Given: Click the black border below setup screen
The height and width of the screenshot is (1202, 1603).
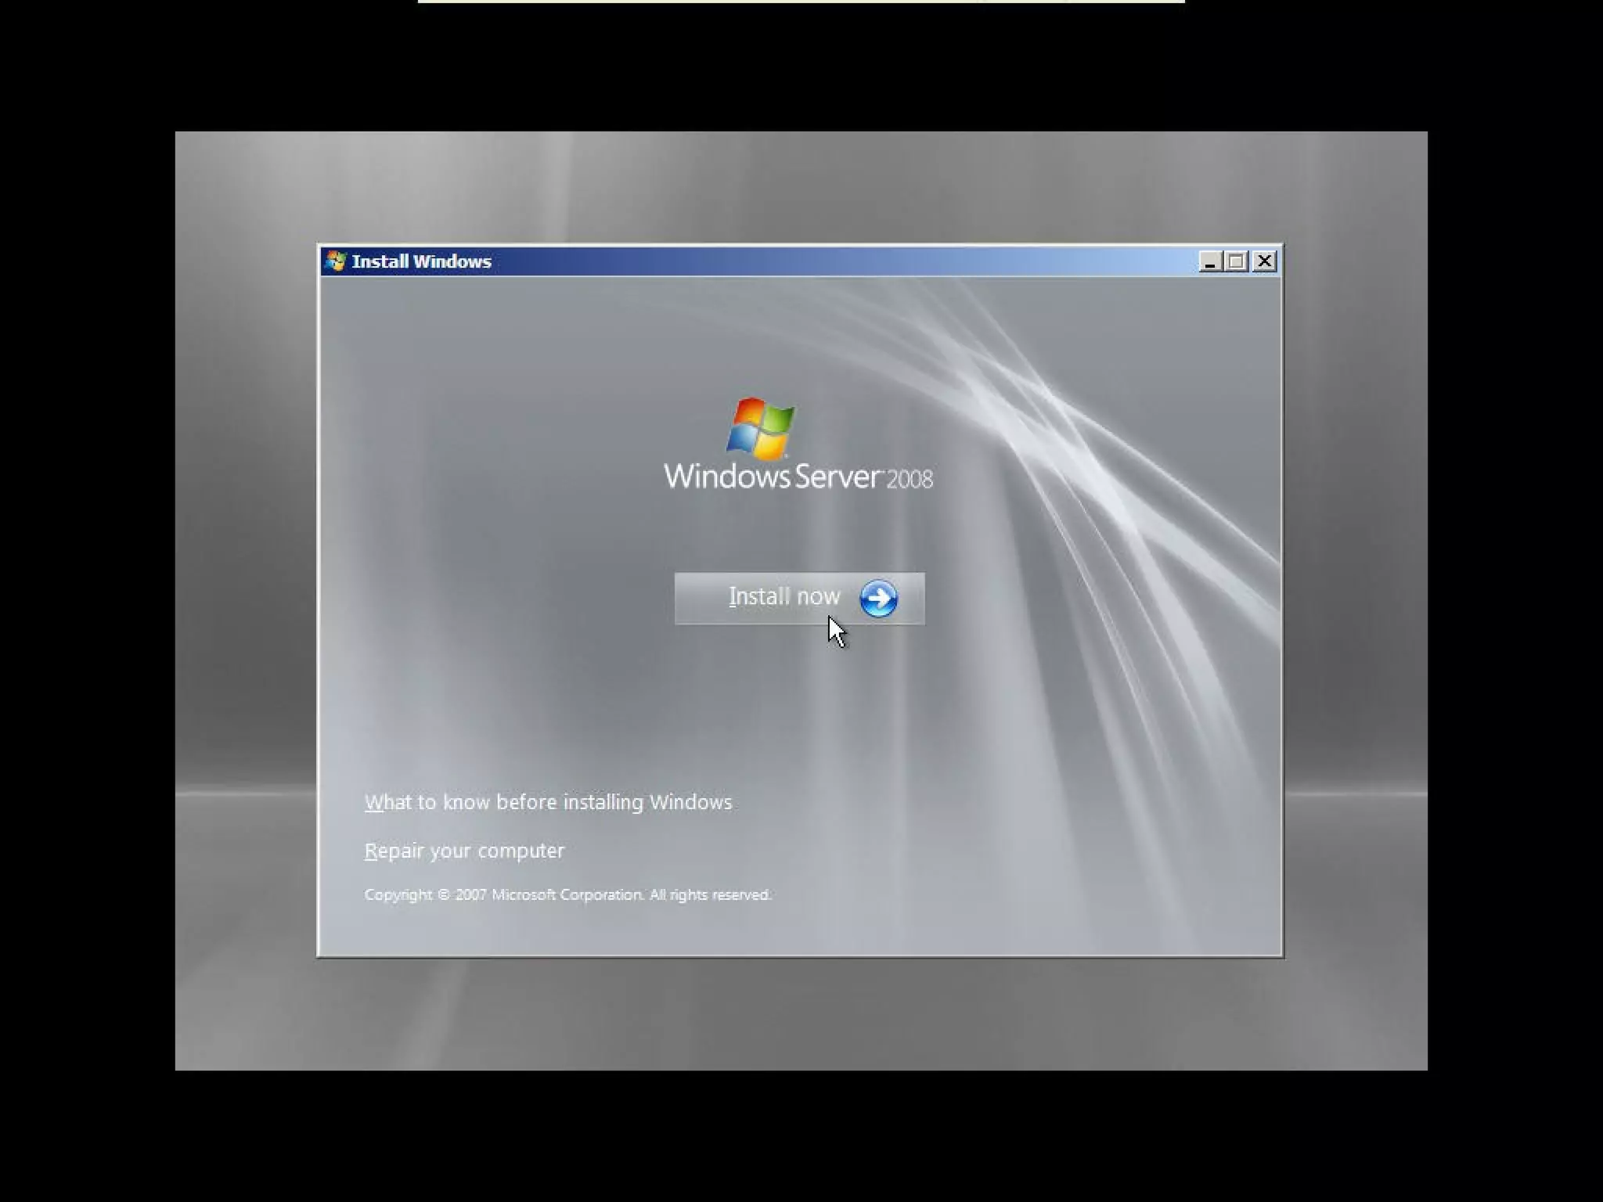Looking at the screenshot, I should pyautogui.click(x=801, y=1135).
